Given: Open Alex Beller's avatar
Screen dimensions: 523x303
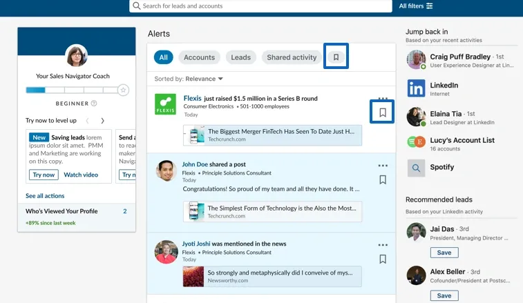Looking at the screenshot, I should click(416, 275).
